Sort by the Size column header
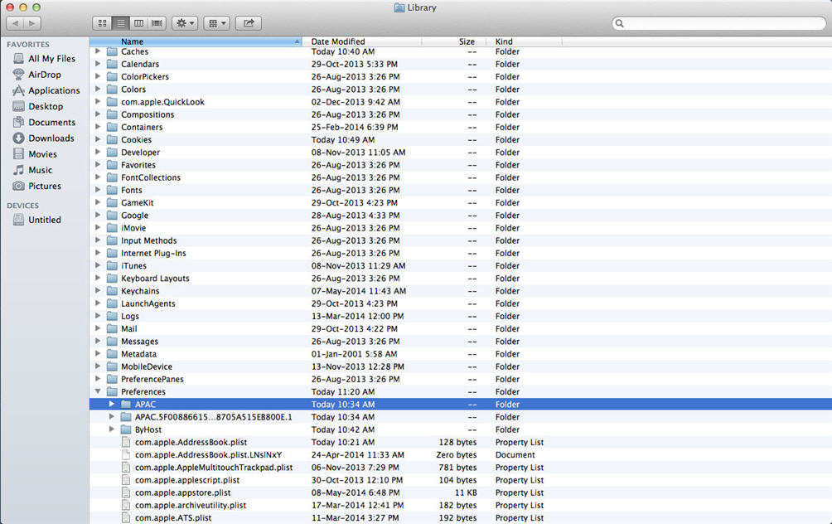Screen dimensions: 832x524 [467, 41]
